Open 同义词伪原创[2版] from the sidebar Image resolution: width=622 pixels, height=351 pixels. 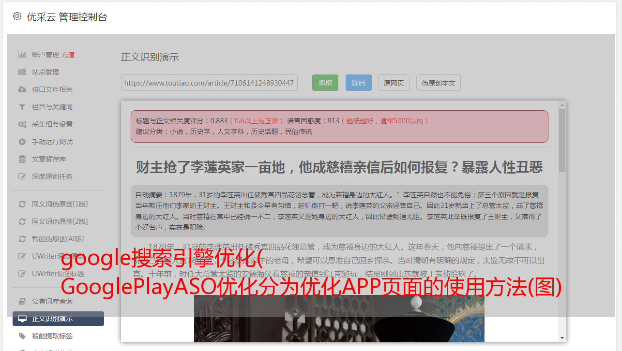pyautogui.click(x=60, y=221)
